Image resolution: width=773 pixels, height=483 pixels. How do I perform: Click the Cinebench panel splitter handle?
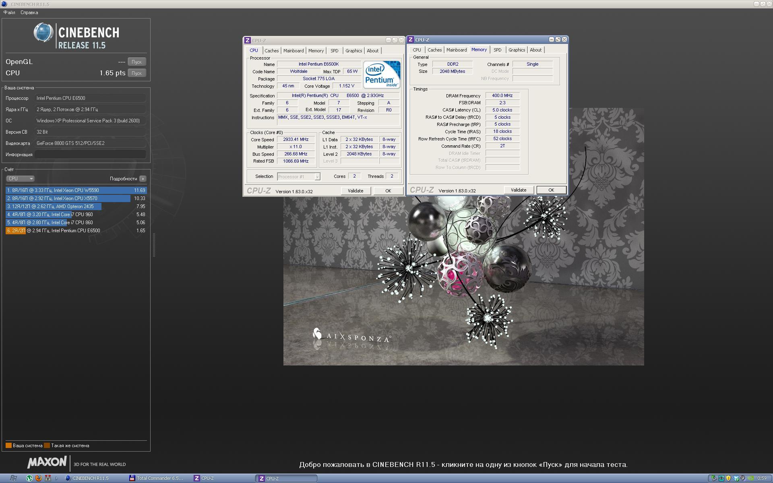tap(154, 245)
